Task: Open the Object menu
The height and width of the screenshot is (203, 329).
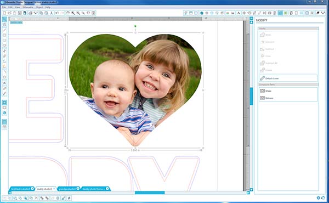Action: (x=39, y=7)
